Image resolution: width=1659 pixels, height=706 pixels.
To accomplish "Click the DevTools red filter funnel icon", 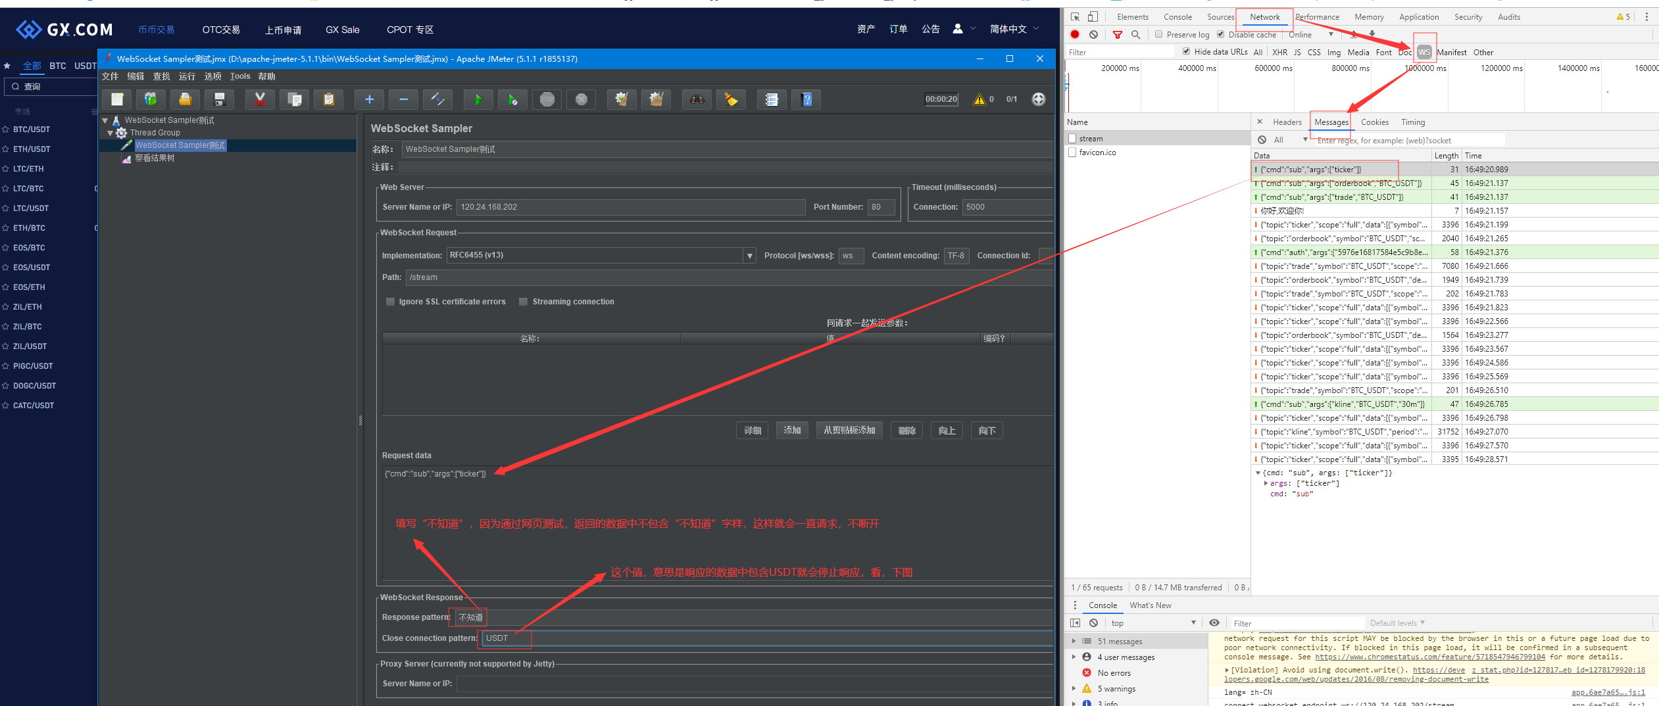I will (x=1118, y=34).
